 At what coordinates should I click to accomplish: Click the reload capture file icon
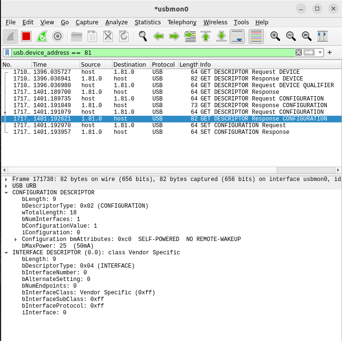[x=124, y=36]
